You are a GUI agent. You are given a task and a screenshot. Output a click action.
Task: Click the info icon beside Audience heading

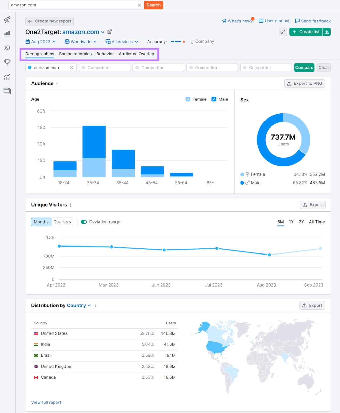tap(57, 84)
